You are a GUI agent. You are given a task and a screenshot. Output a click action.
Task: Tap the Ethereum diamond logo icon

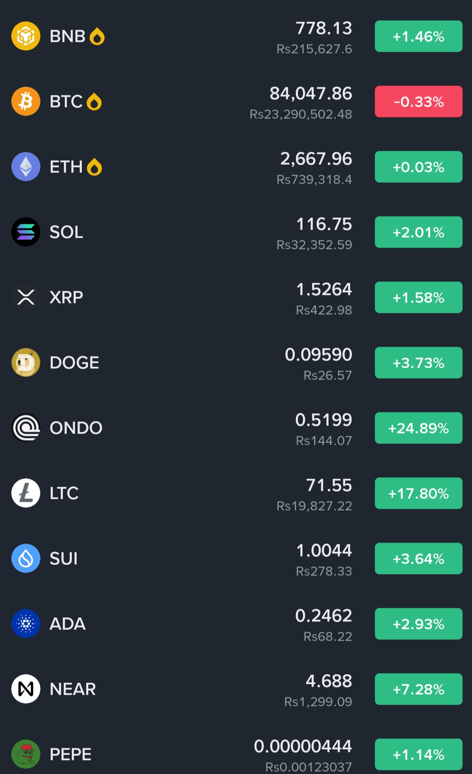tap(26, 167)
